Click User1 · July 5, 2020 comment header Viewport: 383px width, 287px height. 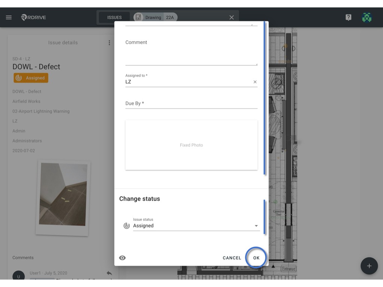(x=48, y=273)
